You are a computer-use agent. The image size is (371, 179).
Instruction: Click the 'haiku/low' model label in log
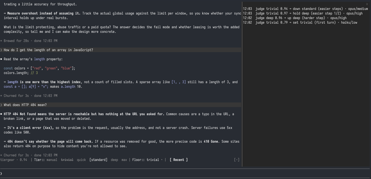coord(349,22)
